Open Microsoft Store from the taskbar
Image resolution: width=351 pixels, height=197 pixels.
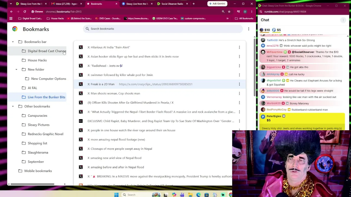[x=206, y=195]
